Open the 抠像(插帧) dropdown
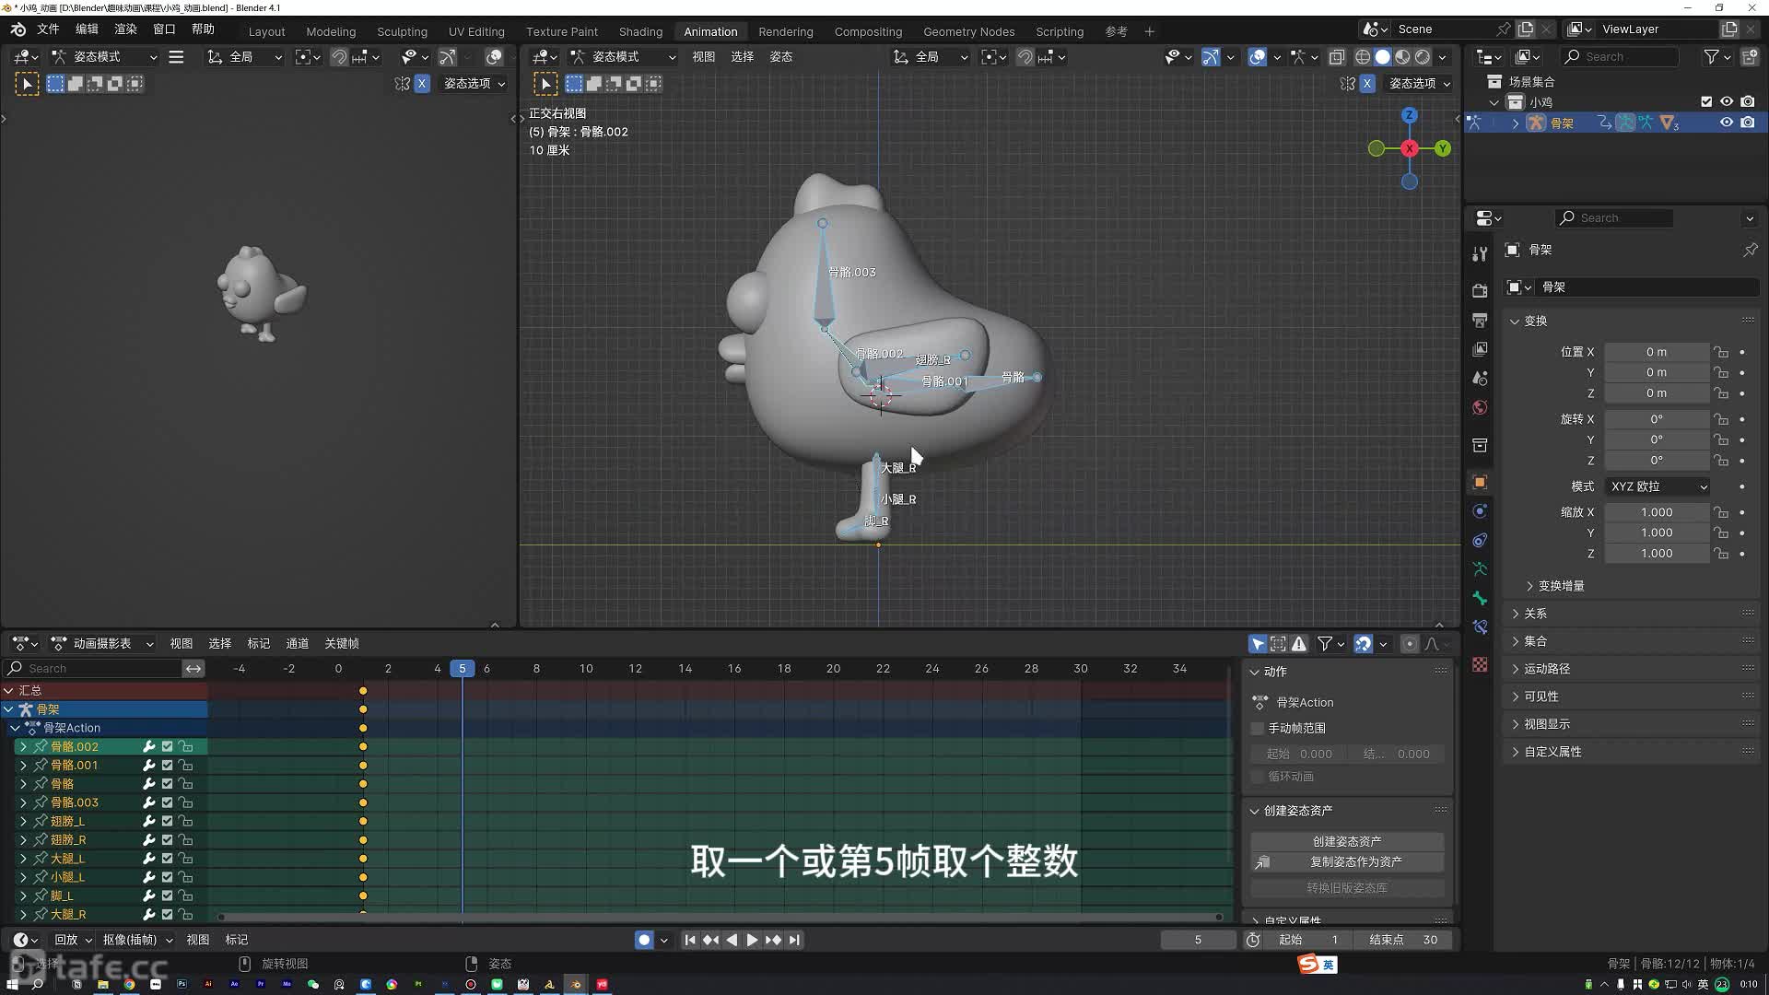 137,940
